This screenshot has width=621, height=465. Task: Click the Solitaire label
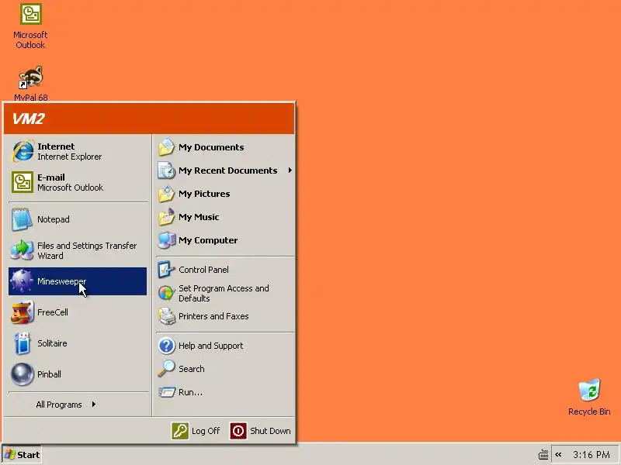tap(52, 343)
